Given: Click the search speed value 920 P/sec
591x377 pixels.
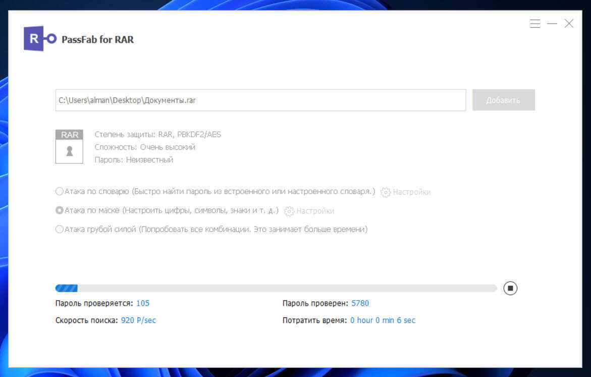Looking at the screenshot, I should click(x=138, y=320).
